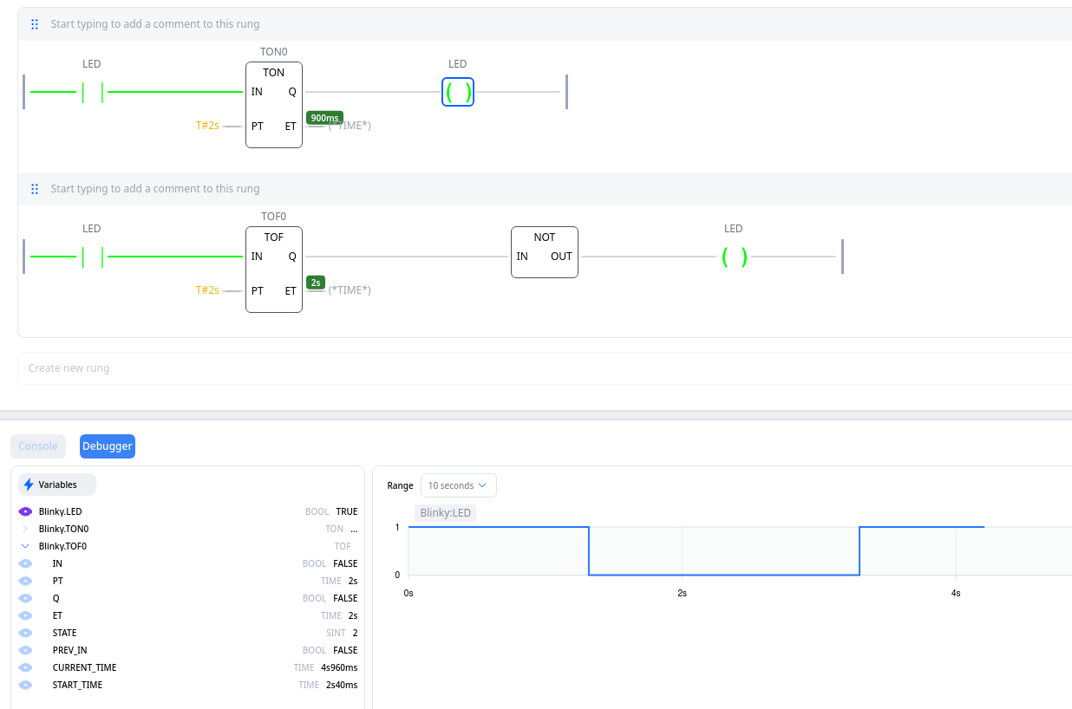This screenshot has width=1072, height=709.
Task: Select the highlighted LED coil in first rung
Action: coord(458,92)
